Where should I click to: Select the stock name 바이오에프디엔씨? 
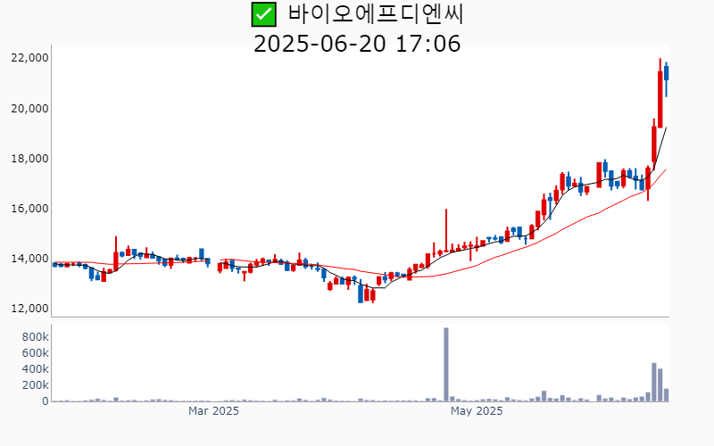pyautogui.click(x=375, y=14)
